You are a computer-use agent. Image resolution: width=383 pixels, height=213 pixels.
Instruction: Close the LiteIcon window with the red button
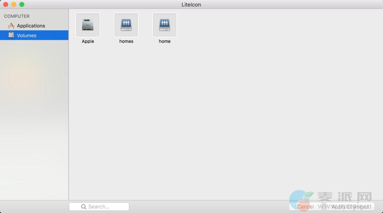[x=6, y=5]
